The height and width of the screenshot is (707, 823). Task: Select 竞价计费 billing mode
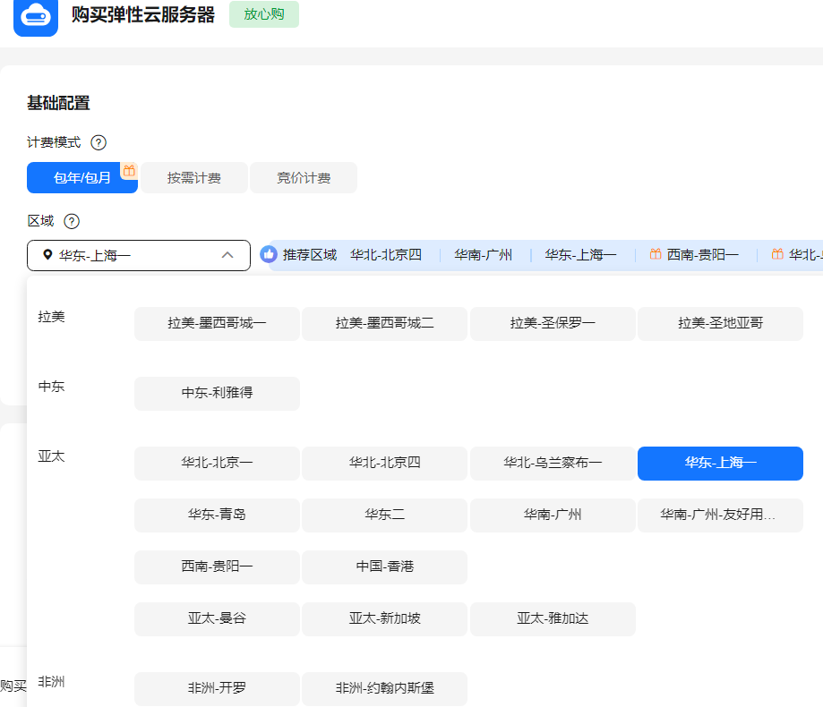pos(304,178)
